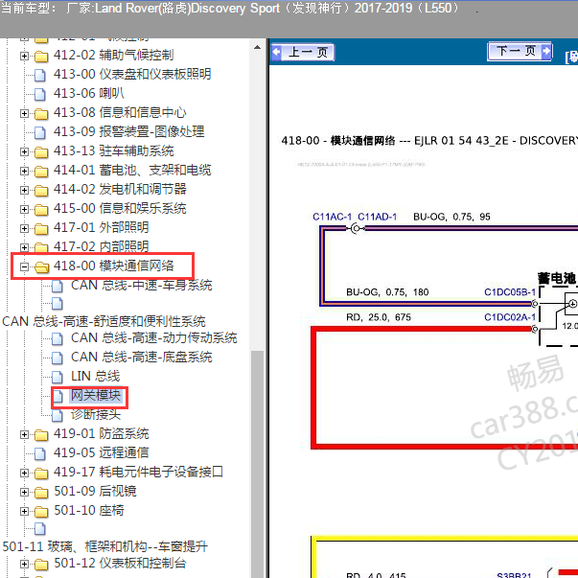Expand the 501-10 座椅 node

[x=24, y=511]
